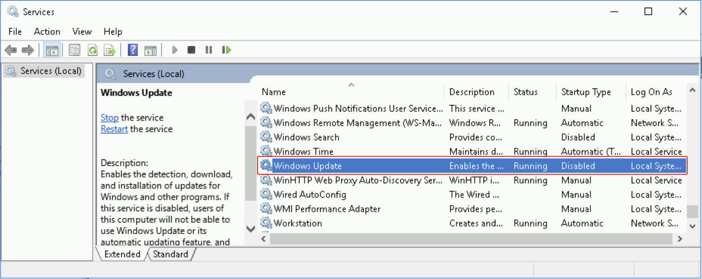Open the Action menu
The image size is (702, 279).
click(47, 31)
